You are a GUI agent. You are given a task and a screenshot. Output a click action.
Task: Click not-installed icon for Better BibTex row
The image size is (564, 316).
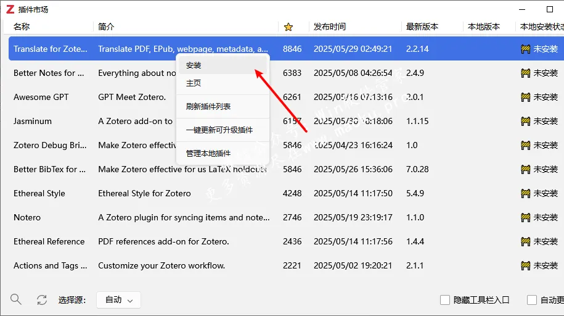click(x=526, y=169)
